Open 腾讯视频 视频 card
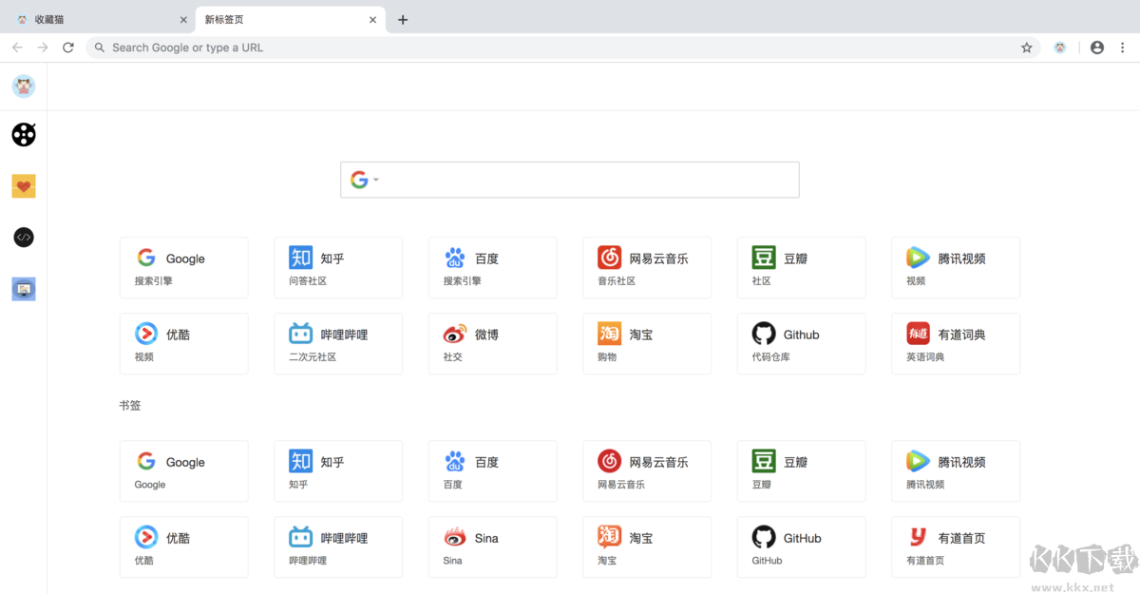Screen dimensions: 1140x594 pos(956,268)
